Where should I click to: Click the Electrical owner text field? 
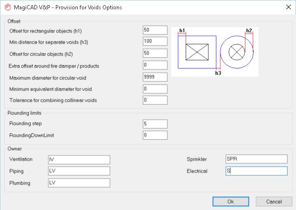(x=256, y=171)
